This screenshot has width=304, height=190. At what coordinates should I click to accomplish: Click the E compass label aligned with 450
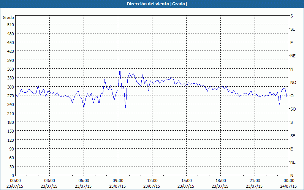pyautogui.click(x=291, y=43)
